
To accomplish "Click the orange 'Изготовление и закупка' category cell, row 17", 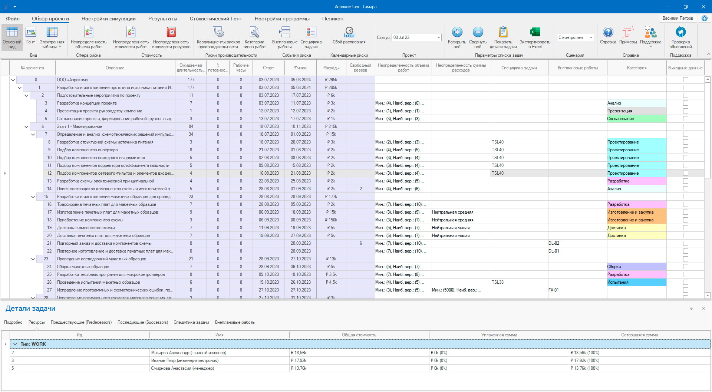I will pos(636,212).
